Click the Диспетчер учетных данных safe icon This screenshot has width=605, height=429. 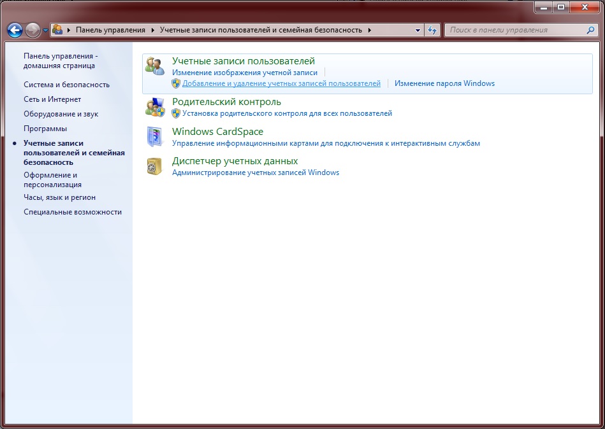click(x=155, y=166)
